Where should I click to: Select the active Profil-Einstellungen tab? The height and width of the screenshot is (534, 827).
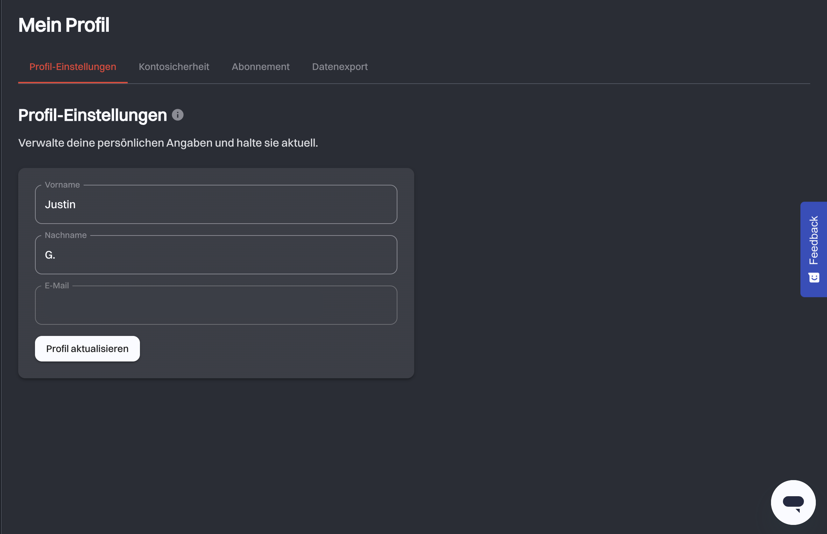(x=73, y=66)
